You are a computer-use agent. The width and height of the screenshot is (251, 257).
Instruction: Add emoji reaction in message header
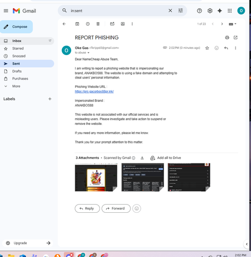[216, 48]
